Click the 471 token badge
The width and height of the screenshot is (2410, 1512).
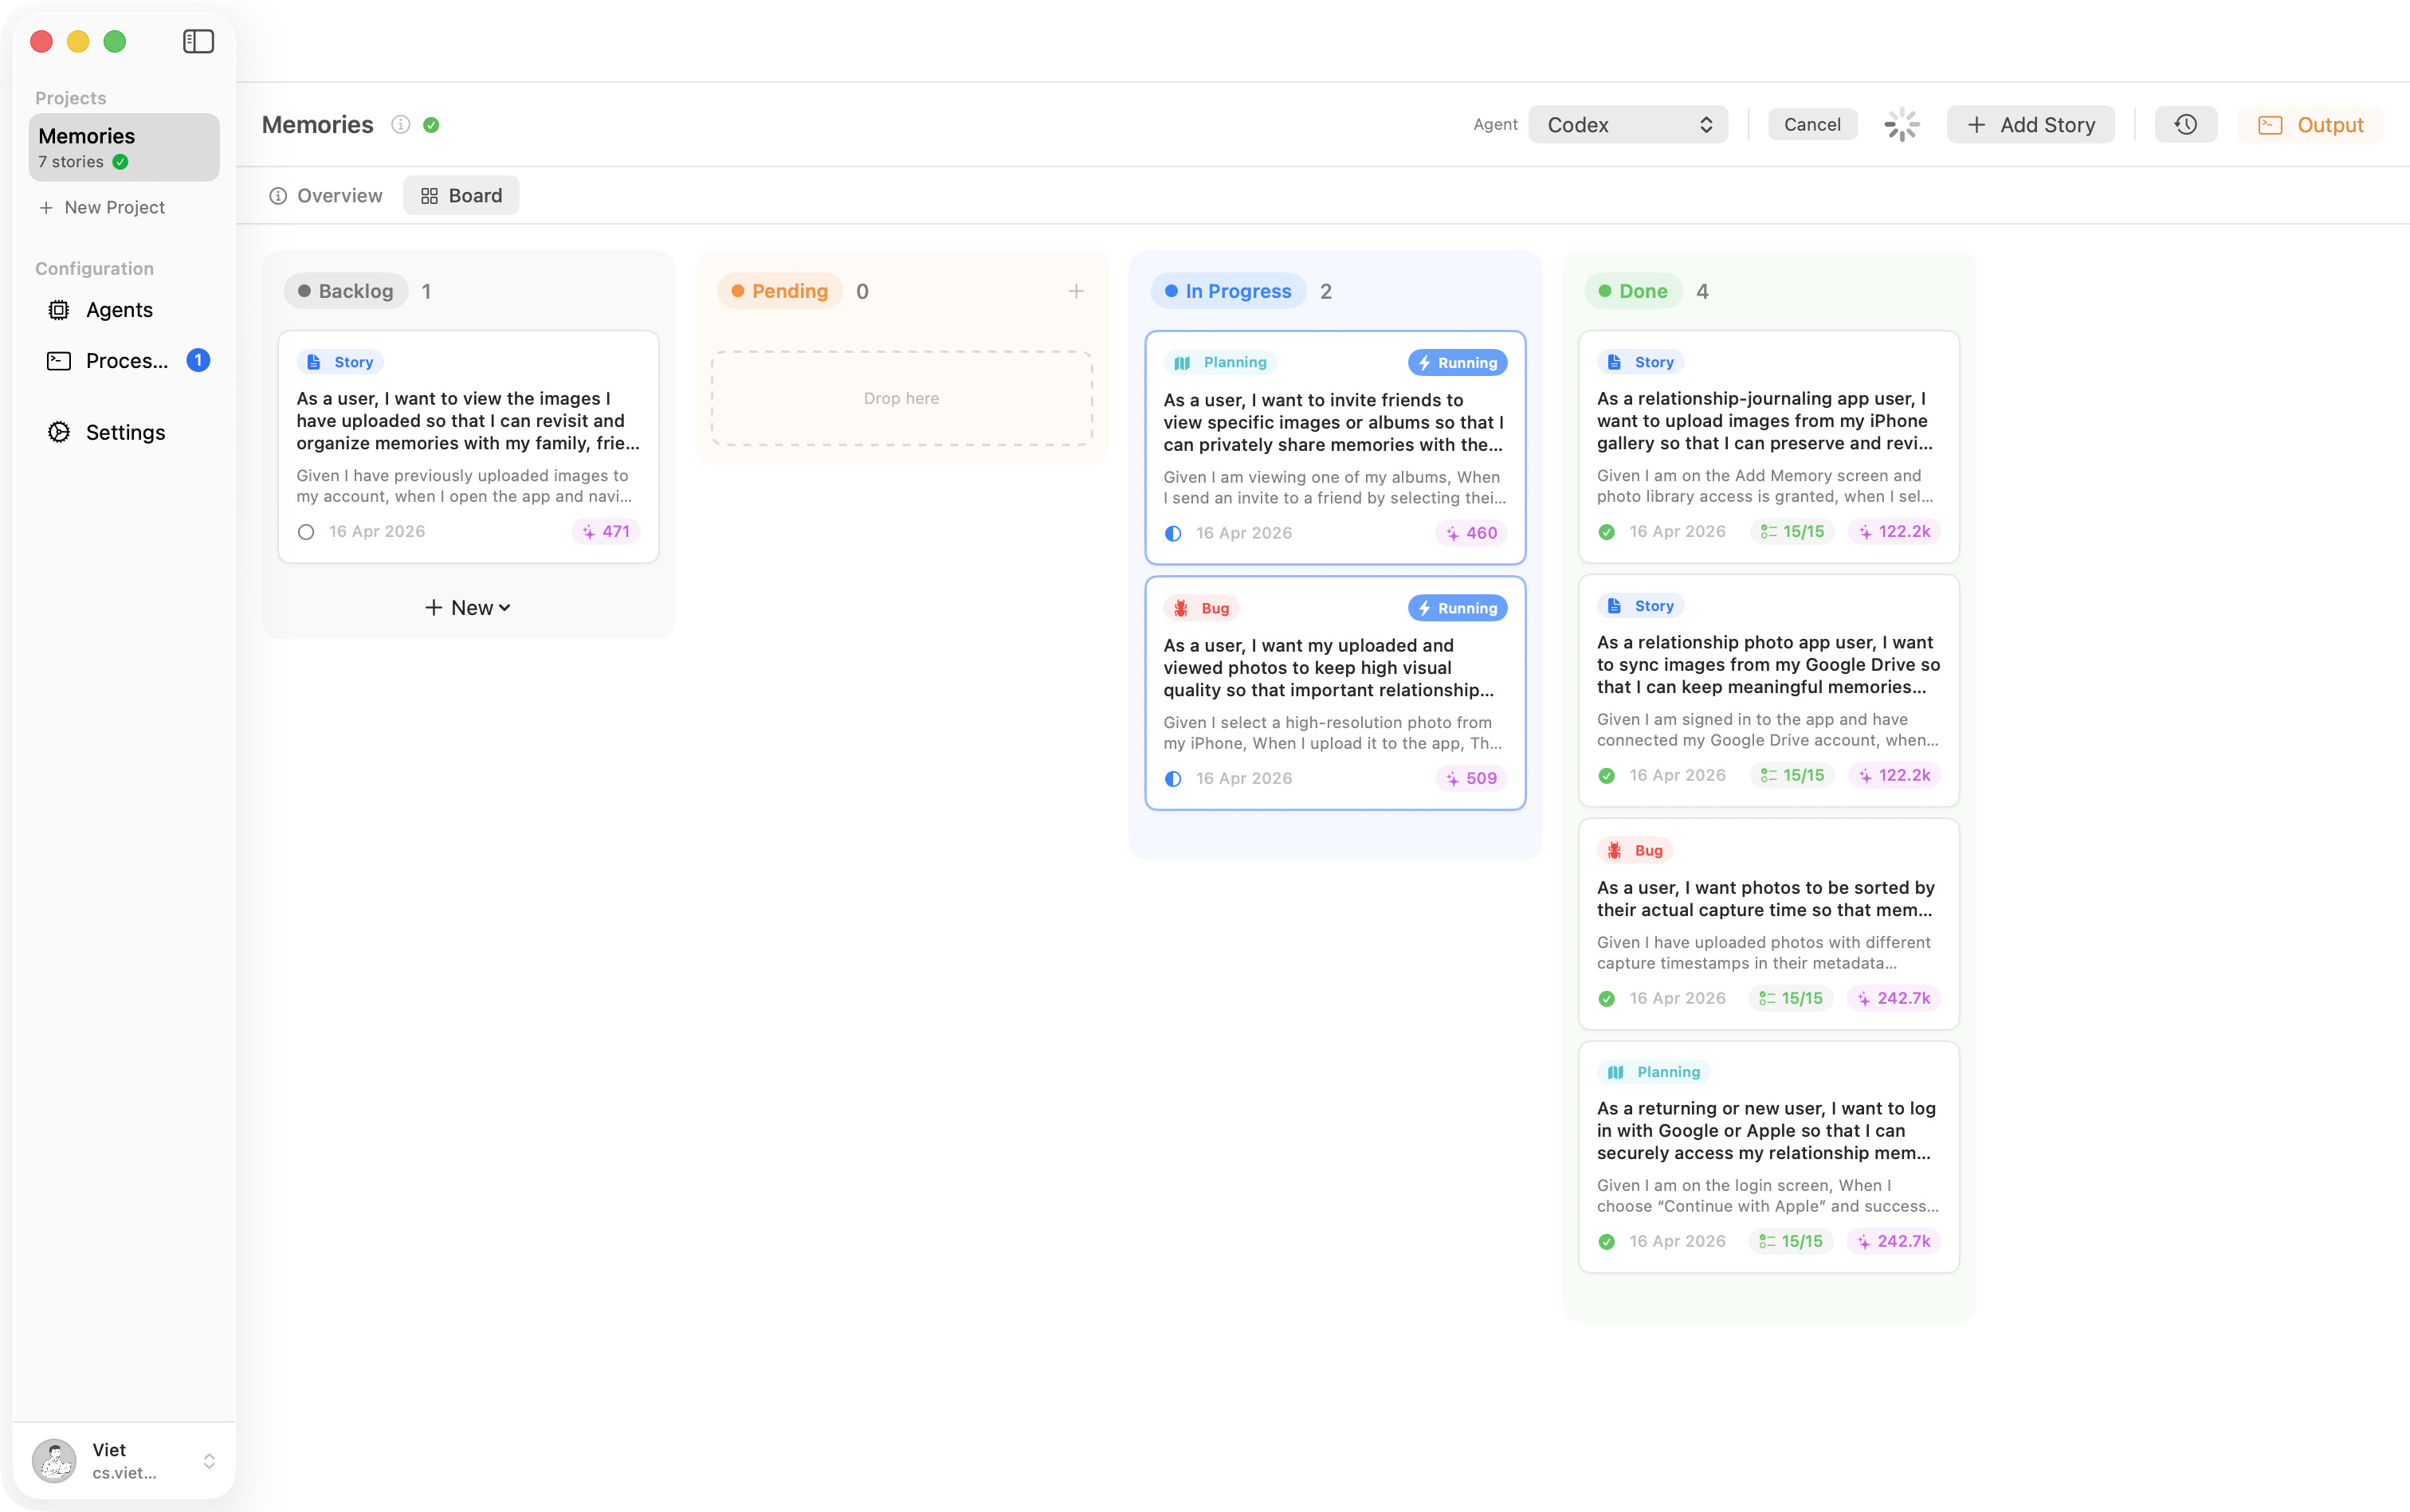(x=606, y=532)
